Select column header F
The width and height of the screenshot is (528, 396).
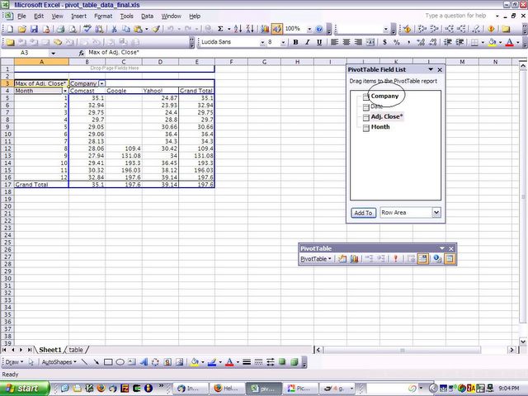[x=231, y=62]
